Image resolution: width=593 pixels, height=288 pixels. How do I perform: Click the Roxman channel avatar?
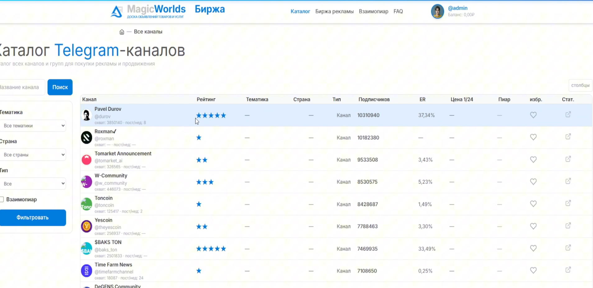point(86,137)
